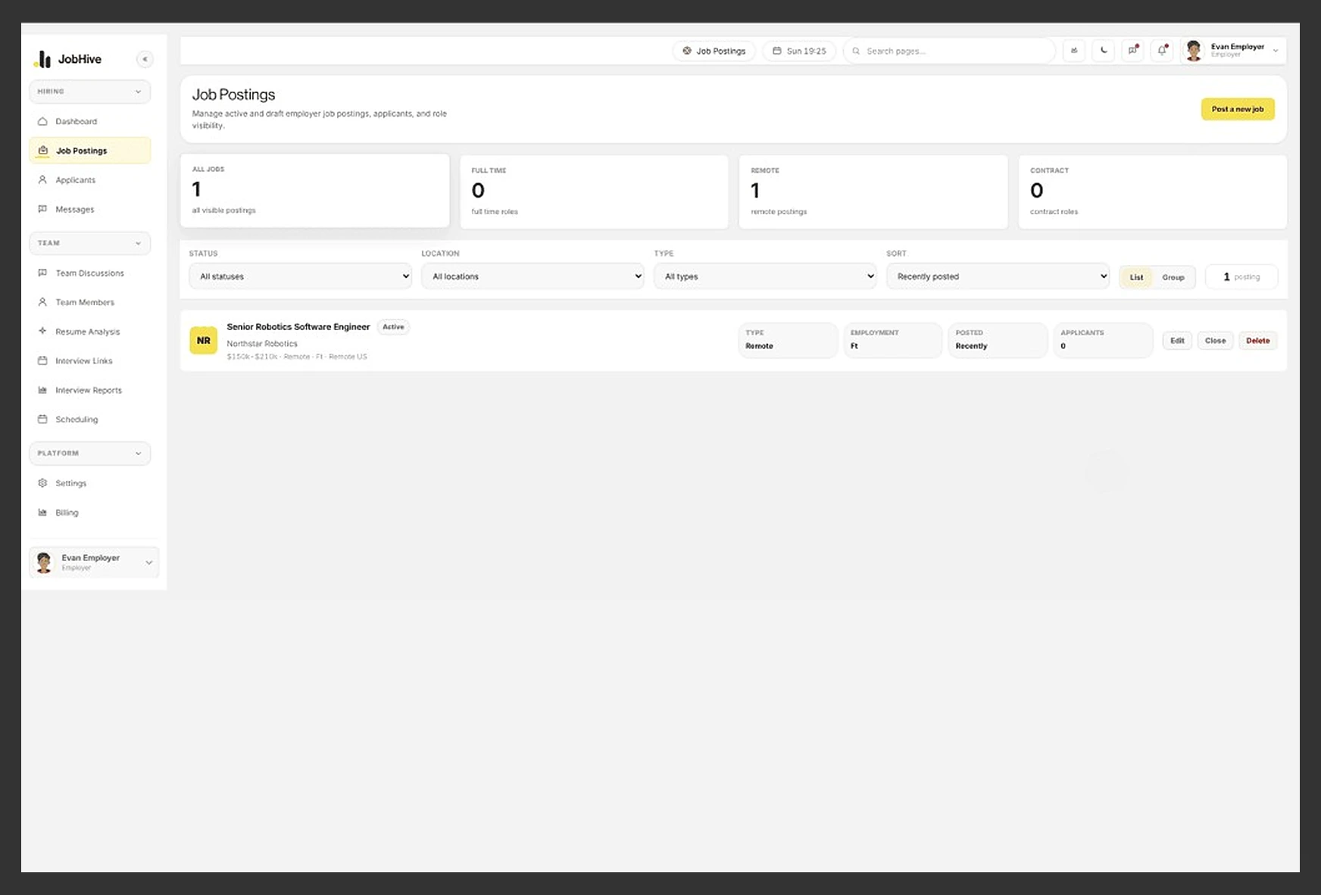Click the Scheduling calendar icon
Viewport: 1321px width, 895px height.
(x=42, y=419)
